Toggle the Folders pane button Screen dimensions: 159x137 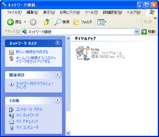(x=83, y=22)
